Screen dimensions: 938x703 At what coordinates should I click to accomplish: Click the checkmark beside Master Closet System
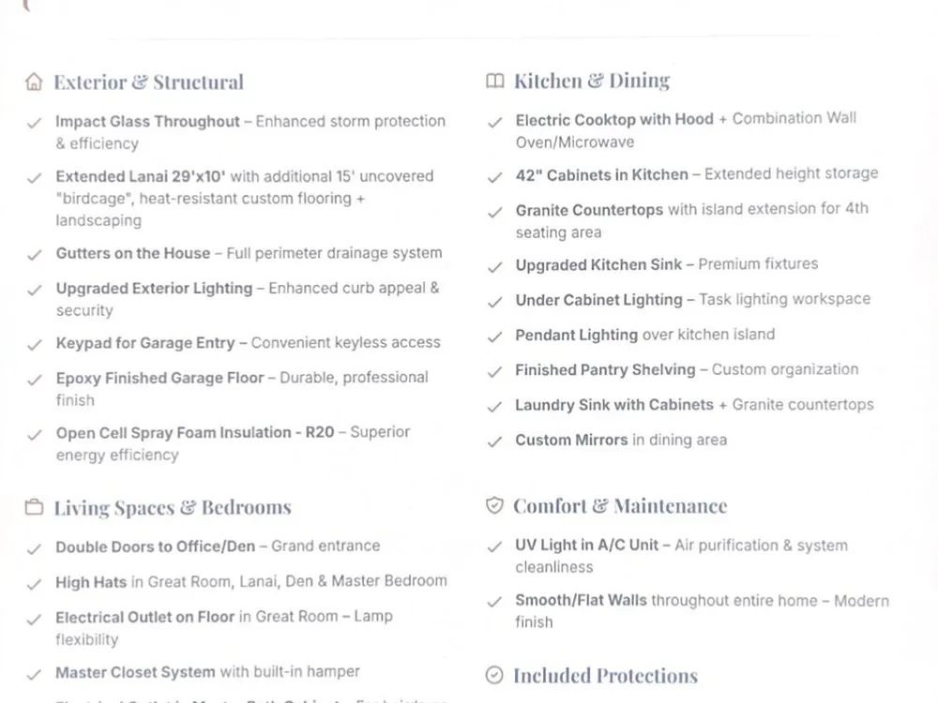coord(34,675)
